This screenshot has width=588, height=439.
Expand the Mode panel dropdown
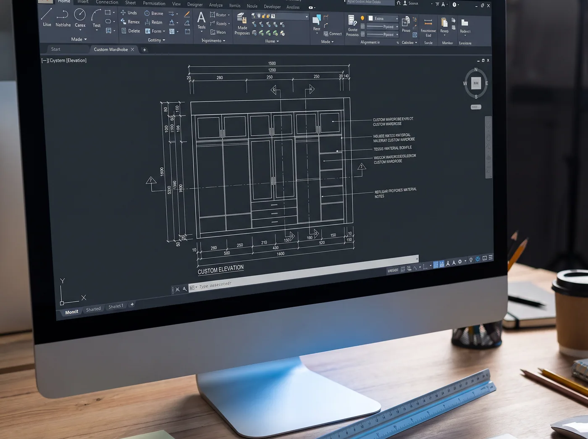coord(327,42)
